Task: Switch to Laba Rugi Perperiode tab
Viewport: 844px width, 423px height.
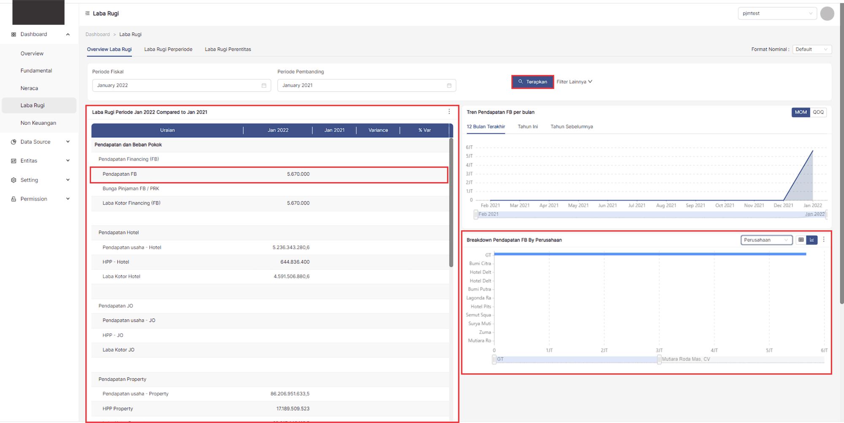Action: 168,49
